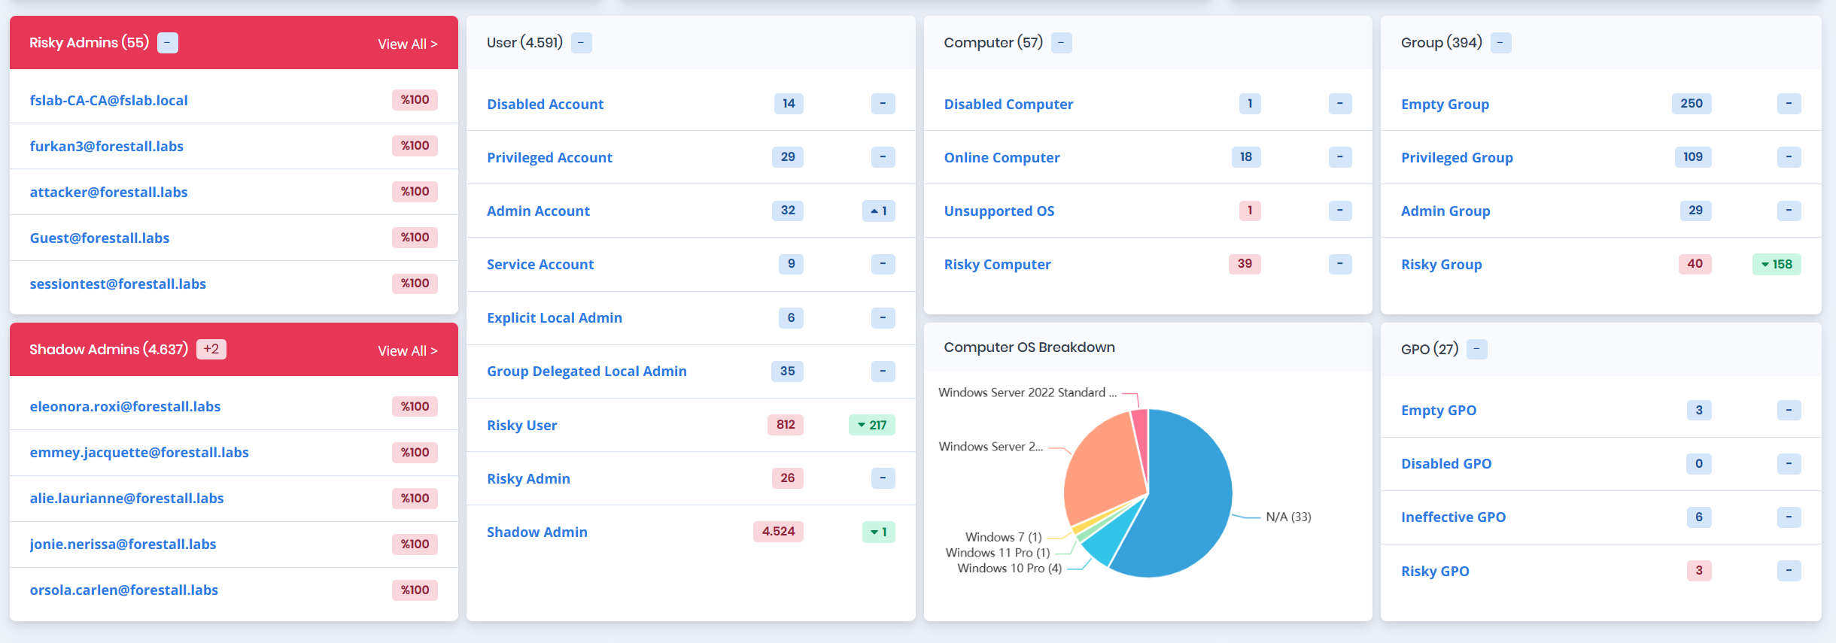Viewport: 1836px width, 643px height.
Task: Open the Ineffective GPO link
Action: point(1452,517)
